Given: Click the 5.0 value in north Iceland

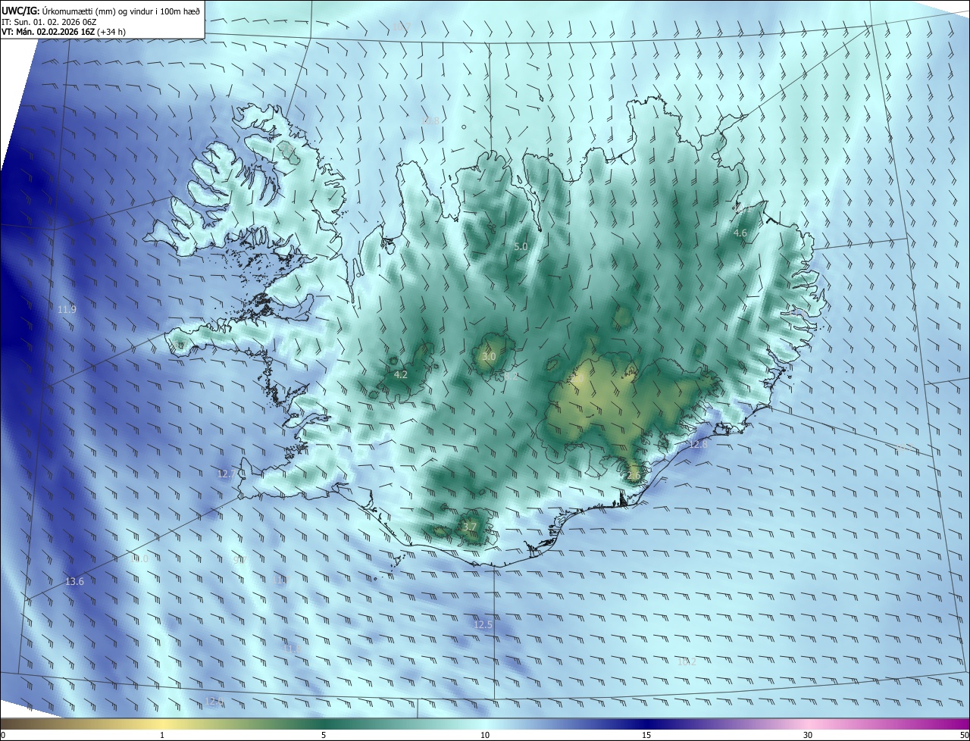Looking at the screenshot, I should click(521, 246).
